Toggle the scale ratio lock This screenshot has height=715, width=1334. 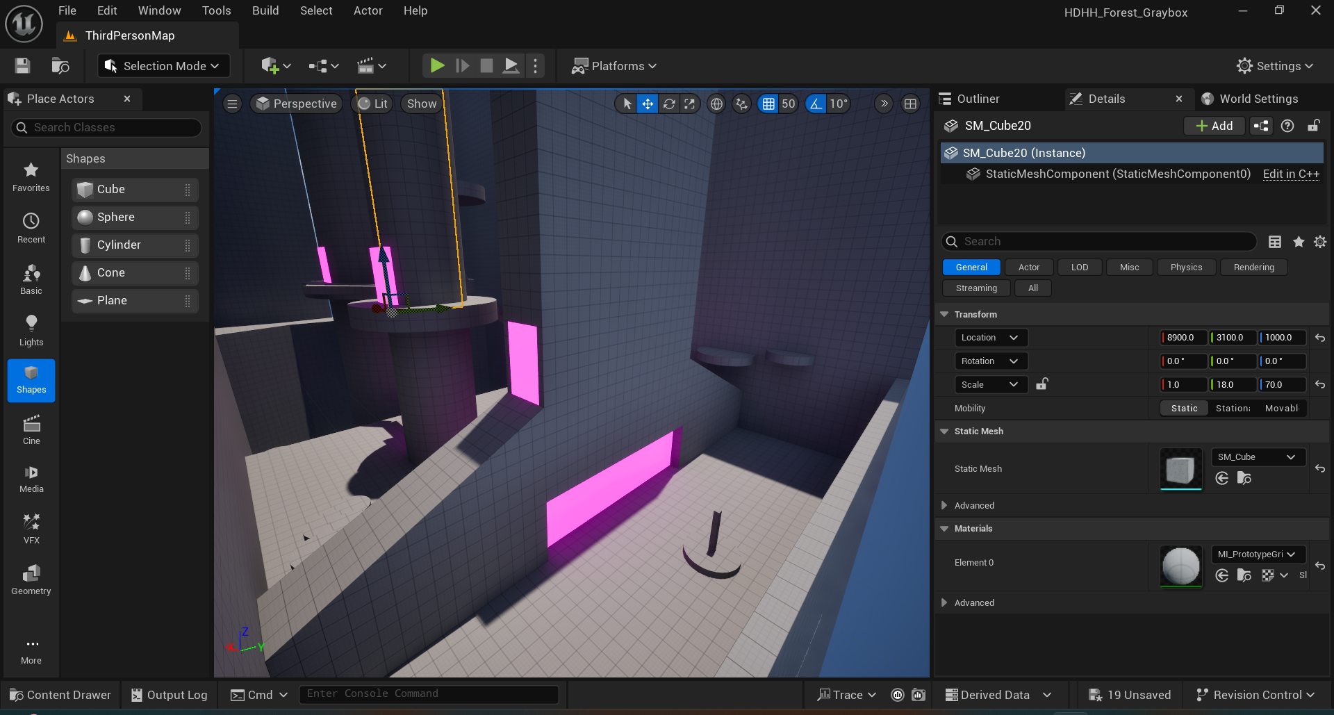(x=1041, y=384)
